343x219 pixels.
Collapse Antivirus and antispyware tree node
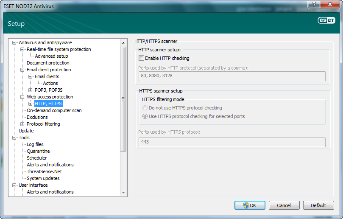(14, 42)
